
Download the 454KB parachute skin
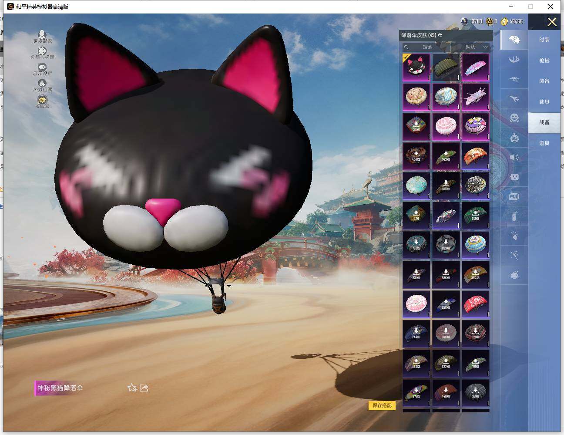click(416, 156)
